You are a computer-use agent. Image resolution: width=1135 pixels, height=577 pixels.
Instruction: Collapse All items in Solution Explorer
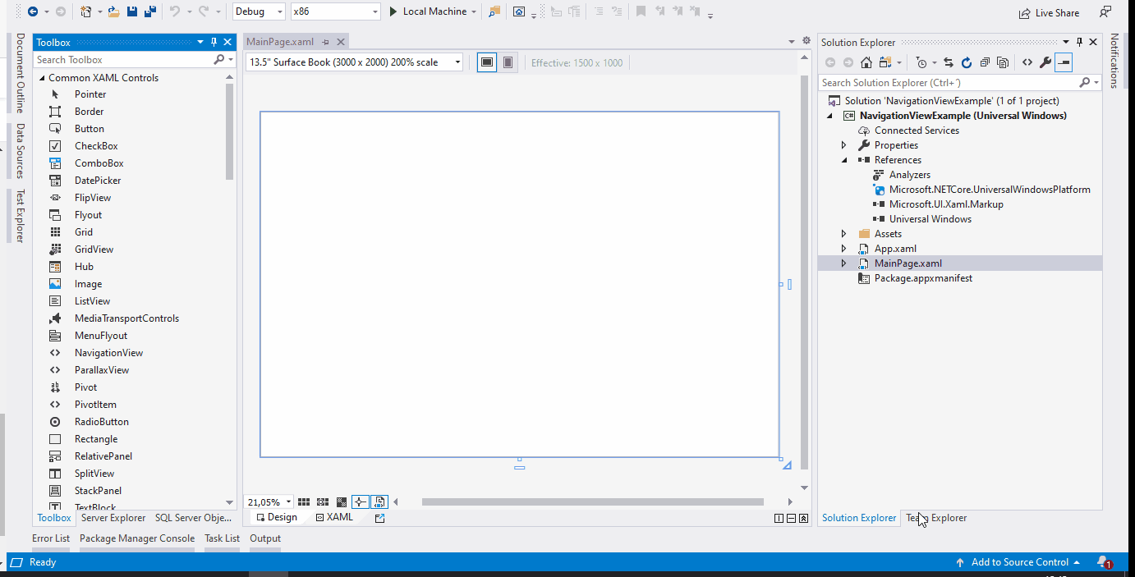(x=985, y=62)
